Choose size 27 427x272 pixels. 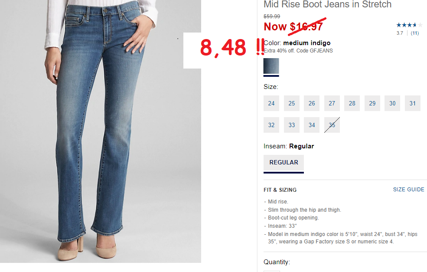332,103
